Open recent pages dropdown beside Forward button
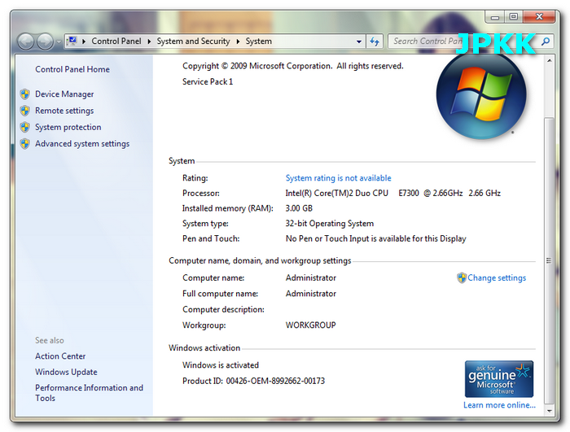Viewport: 570px width, 432px height. coord(59,41)
